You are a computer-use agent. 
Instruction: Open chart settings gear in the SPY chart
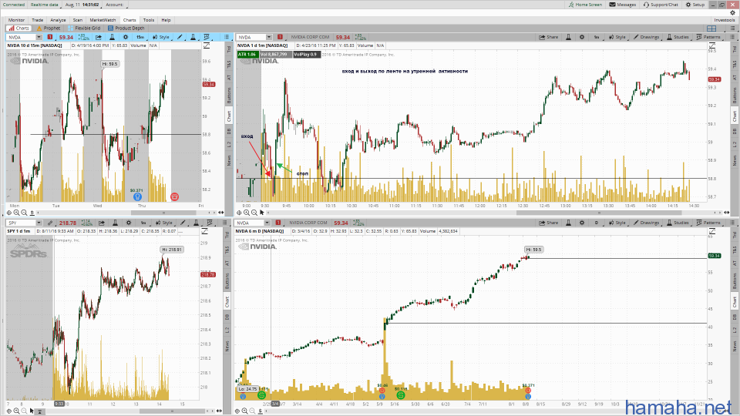(129, 223)
